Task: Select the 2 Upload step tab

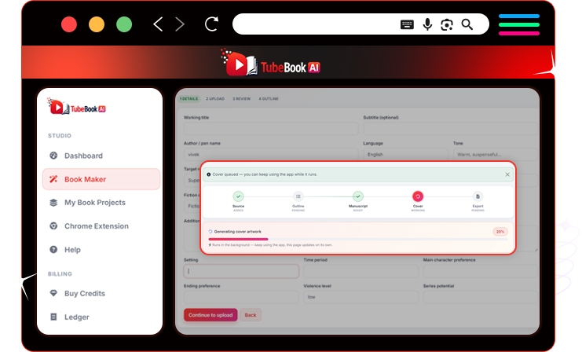Action: click(215, 99)
